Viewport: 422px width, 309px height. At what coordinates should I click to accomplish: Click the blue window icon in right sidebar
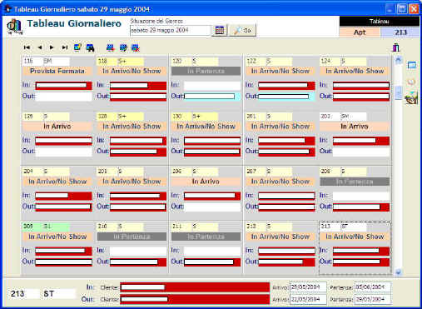(412, 66)
